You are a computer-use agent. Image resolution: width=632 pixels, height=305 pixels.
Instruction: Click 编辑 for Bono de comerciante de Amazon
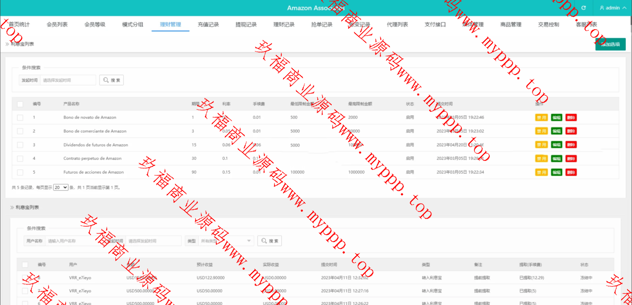coord(557,131)
